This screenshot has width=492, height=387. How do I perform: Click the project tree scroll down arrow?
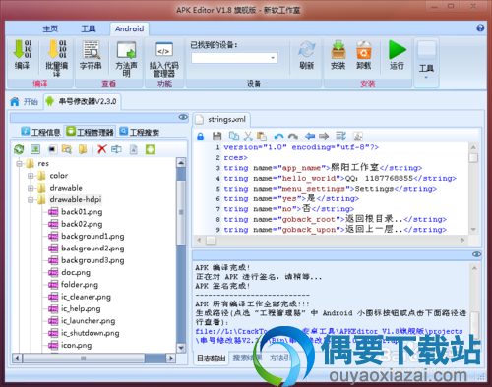click(181, 348)
